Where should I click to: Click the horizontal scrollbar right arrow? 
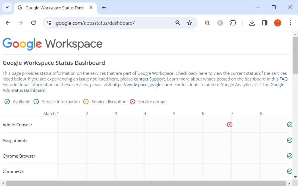tap(289, 183)
